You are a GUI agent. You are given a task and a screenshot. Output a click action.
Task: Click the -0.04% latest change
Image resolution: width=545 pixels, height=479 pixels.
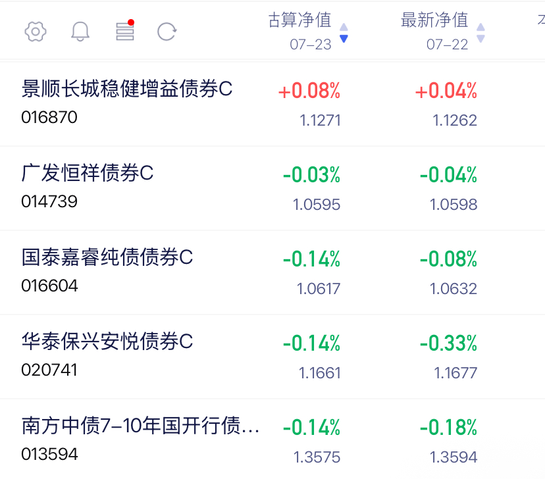pyautogui.click(x=448, y=175)
